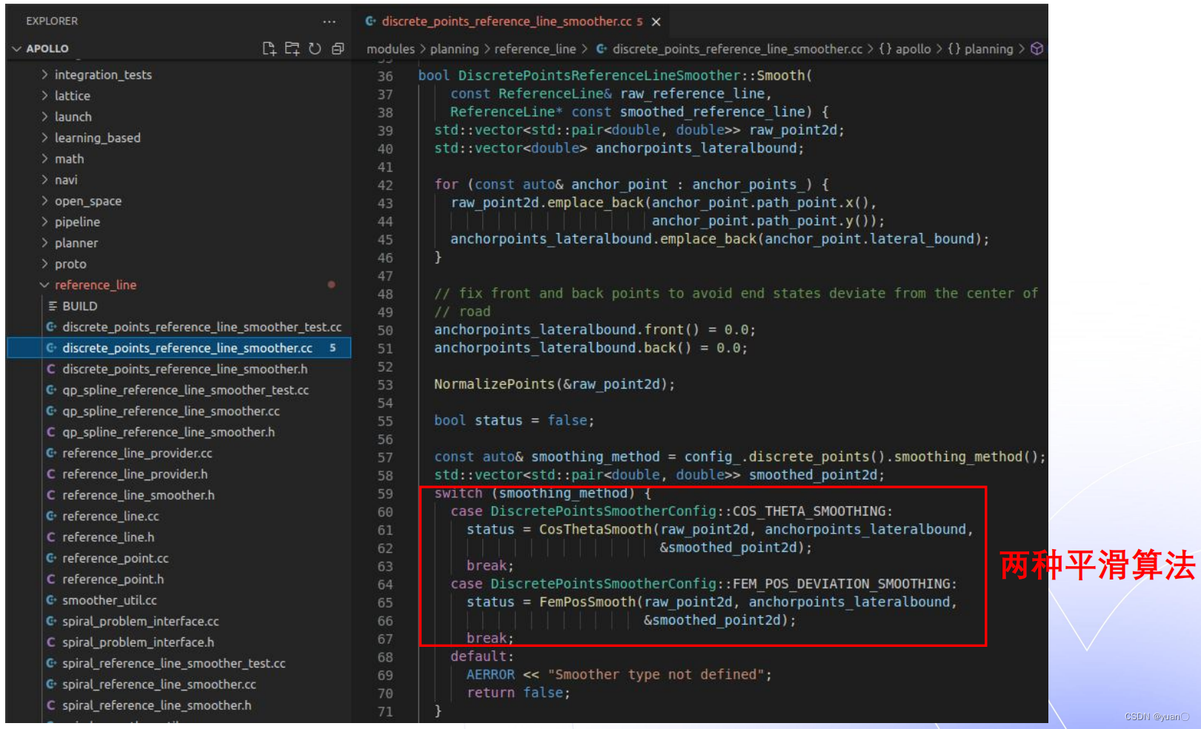
Task: Click FemPosSmooth function call on line 65
Action: [588, 602]
